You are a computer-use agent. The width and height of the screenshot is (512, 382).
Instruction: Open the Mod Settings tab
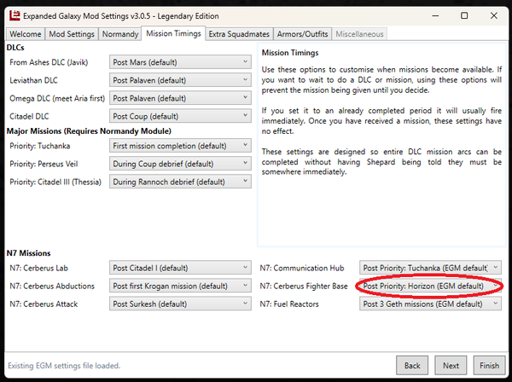[x=72, y=34]
